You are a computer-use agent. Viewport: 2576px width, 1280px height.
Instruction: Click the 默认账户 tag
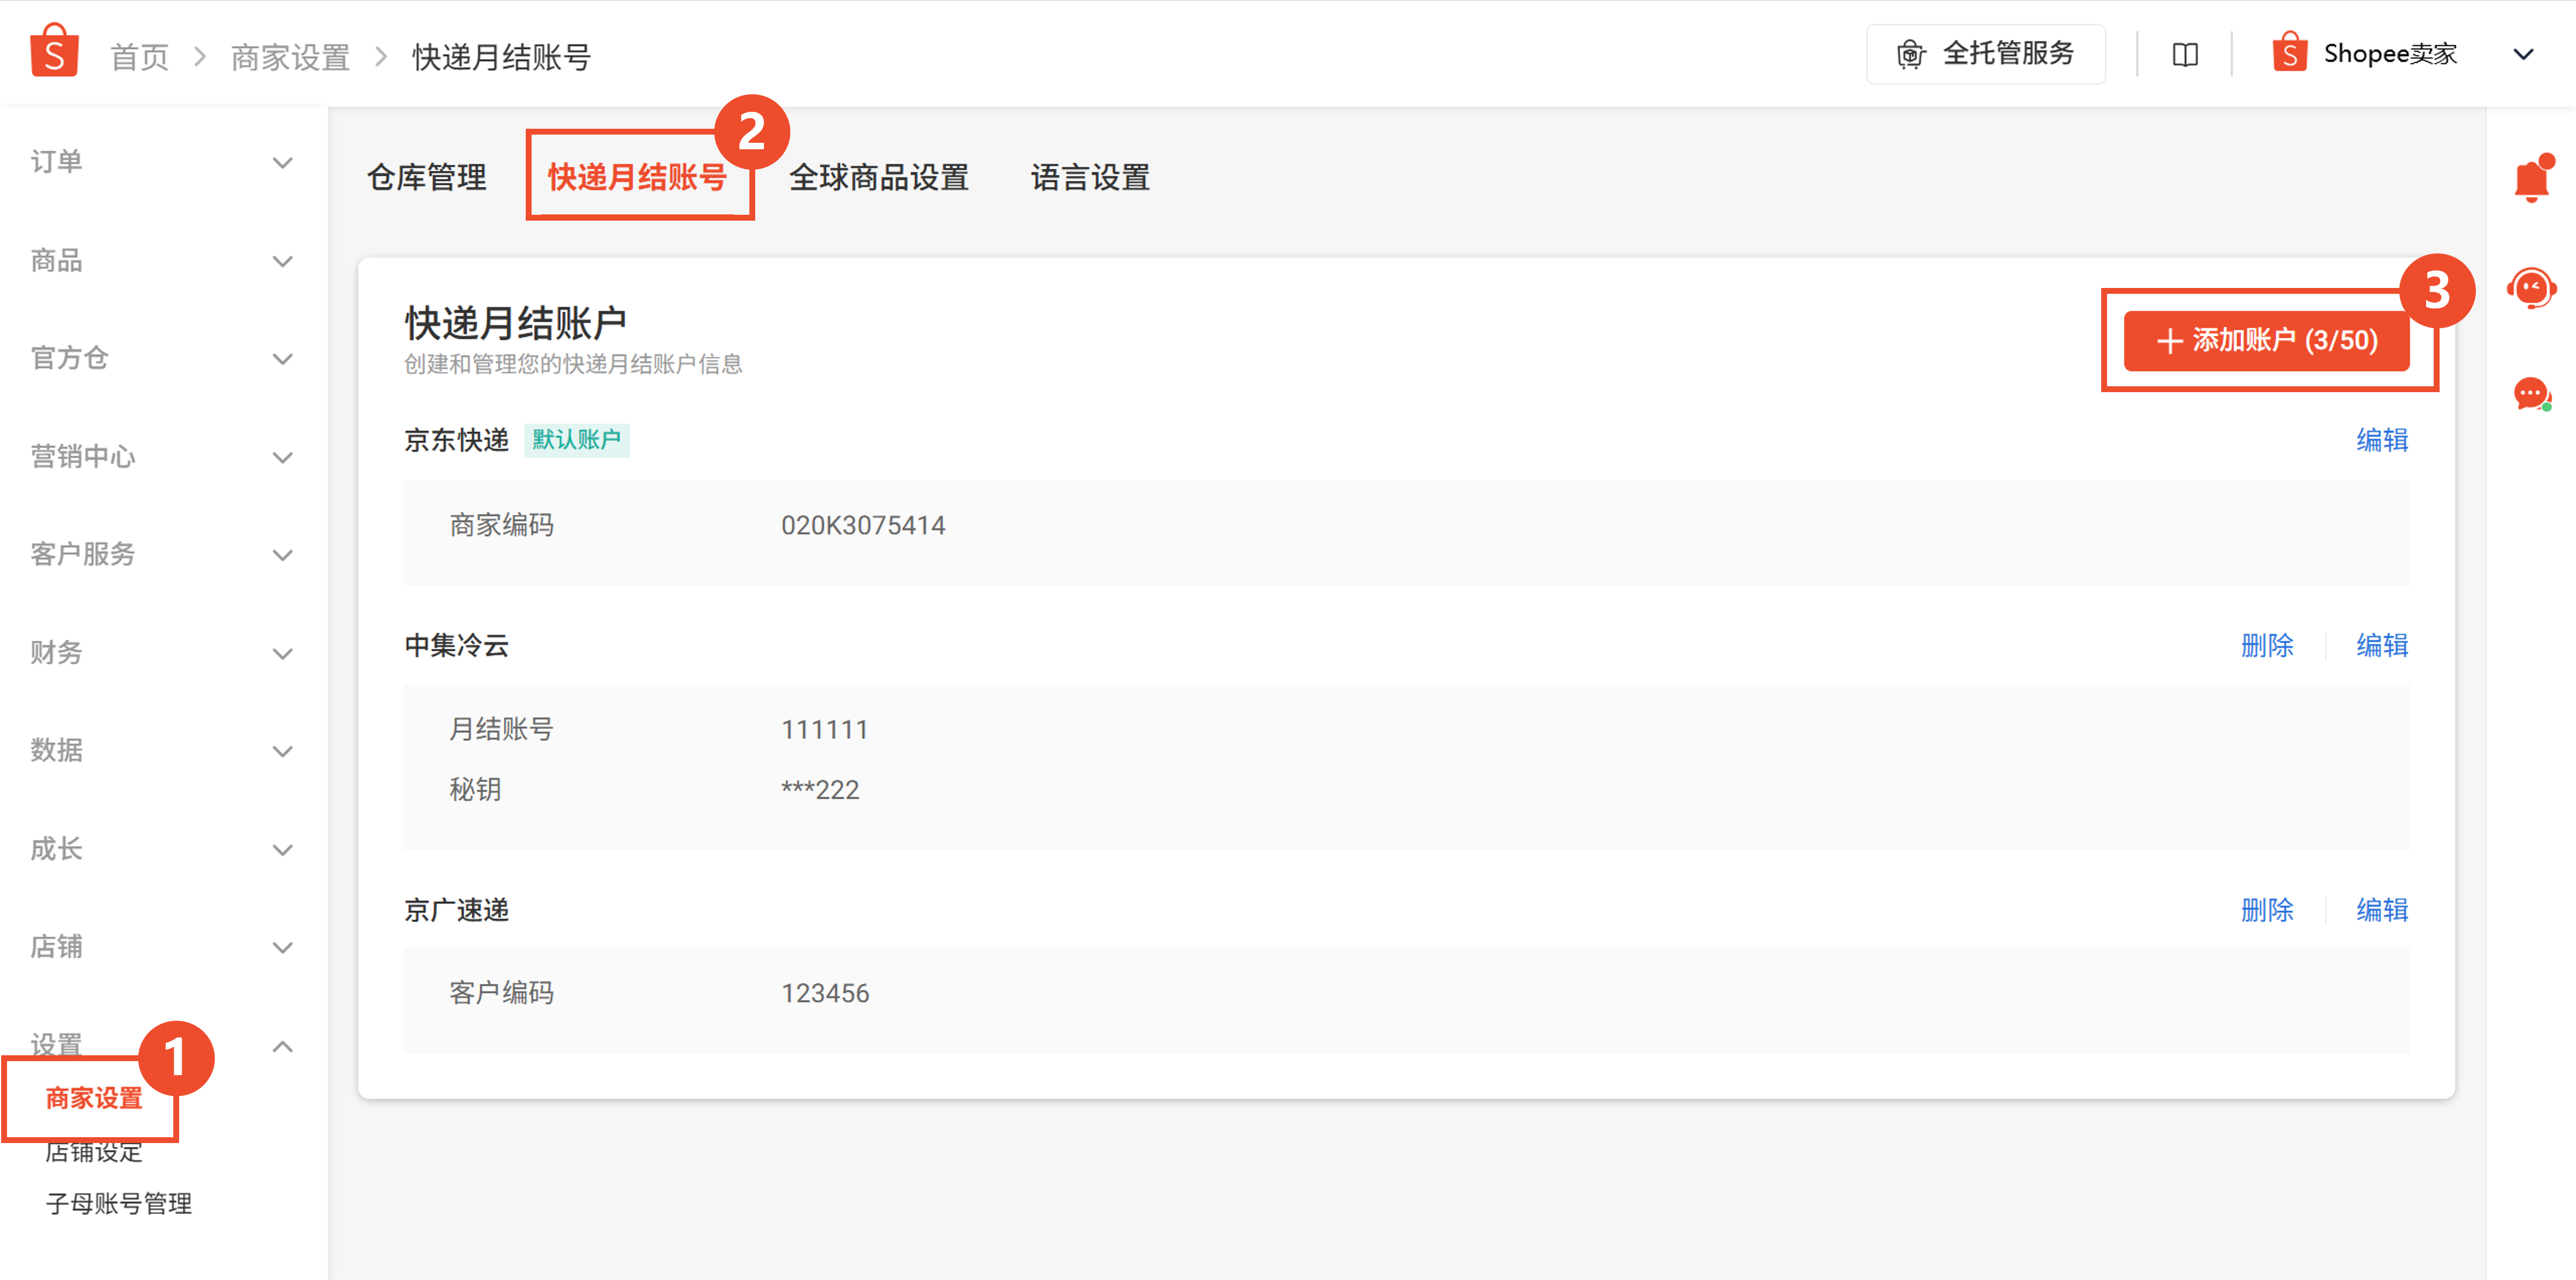click(x=576, y=440)
